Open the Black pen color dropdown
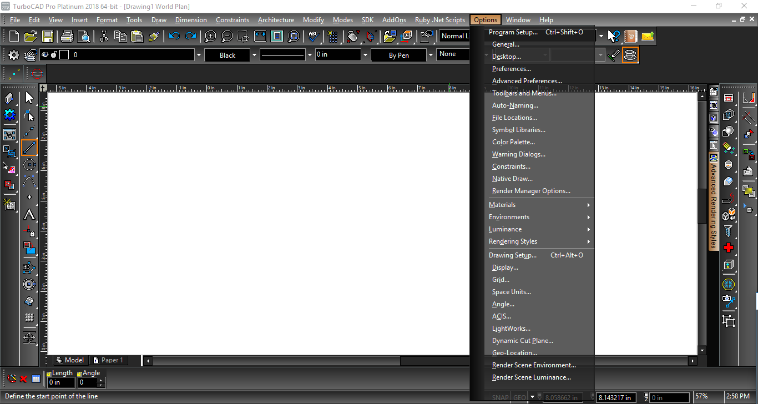The image size is (758, 404). (x=255, y=55)
